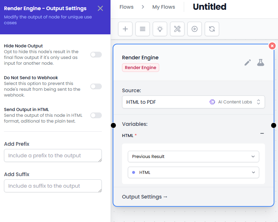Click the refresh arrows toolbar icon
This screenshot has height=222, width=278.
pos(212,29)
